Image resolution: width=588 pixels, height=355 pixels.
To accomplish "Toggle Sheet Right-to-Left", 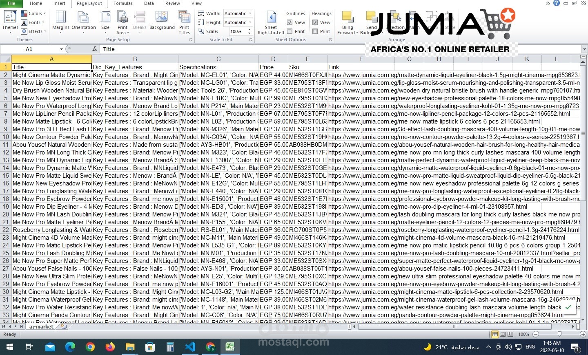I will [x=271, y=22].
